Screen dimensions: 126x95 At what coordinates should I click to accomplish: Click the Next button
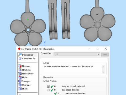[x=105, y=54]
